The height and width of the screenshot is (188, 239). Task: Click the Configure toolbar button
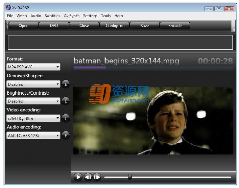tap(114, 26)
